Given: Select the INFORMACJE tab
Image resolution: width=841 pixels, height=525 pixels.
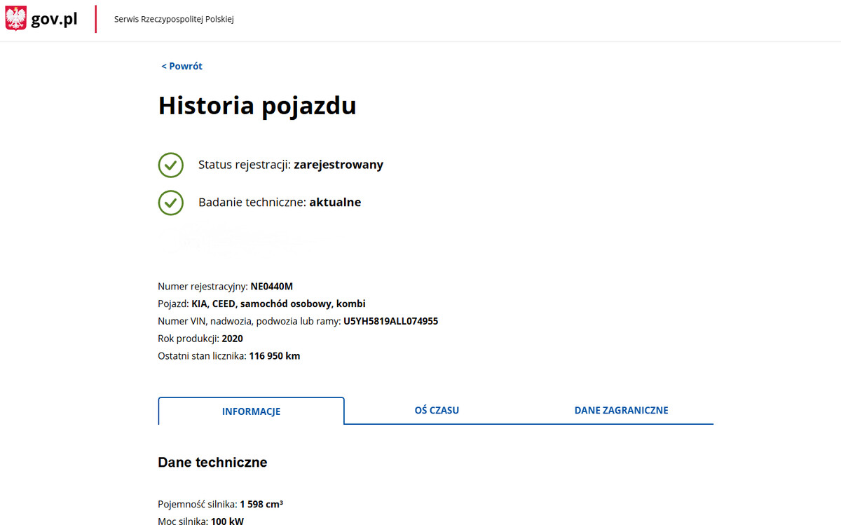Looking at the screenshot, I should (251, 411).
